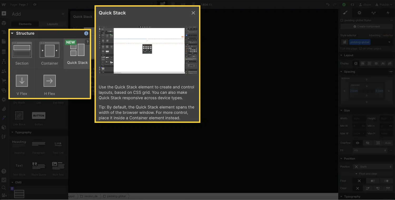
Task: Switch to the element Settings gear panel
Action: (x=359, y=13)
